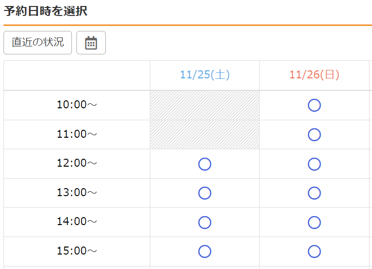Book the 11/26 15:00 slot circle
372x269 pixels.
[x=315, y=252]
